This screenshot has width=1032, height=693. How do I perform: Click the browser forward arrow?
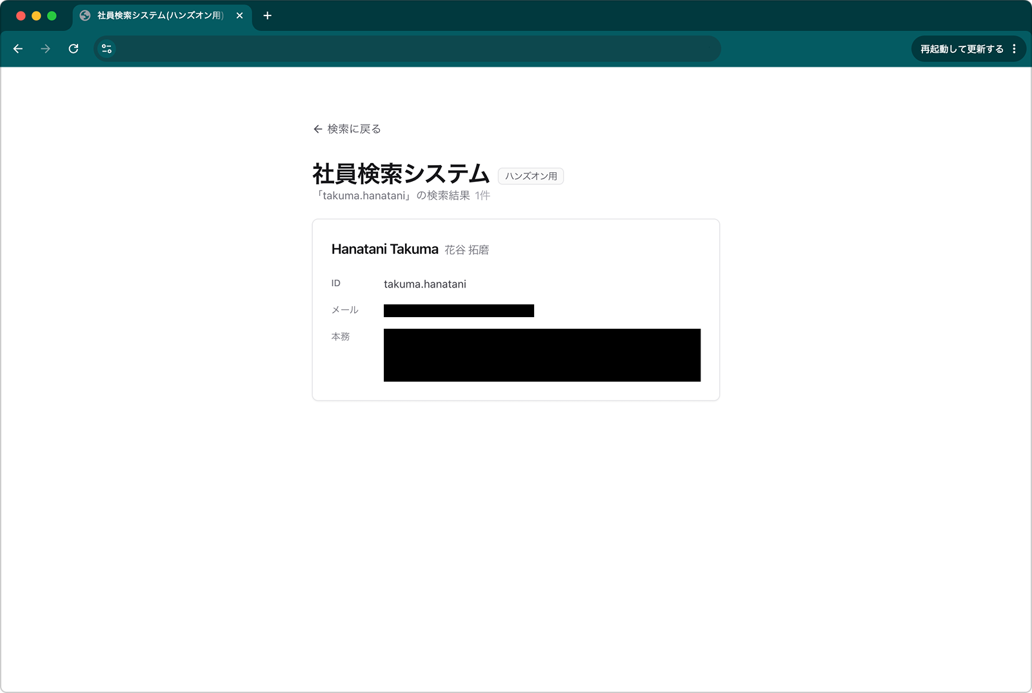point(45,49)
